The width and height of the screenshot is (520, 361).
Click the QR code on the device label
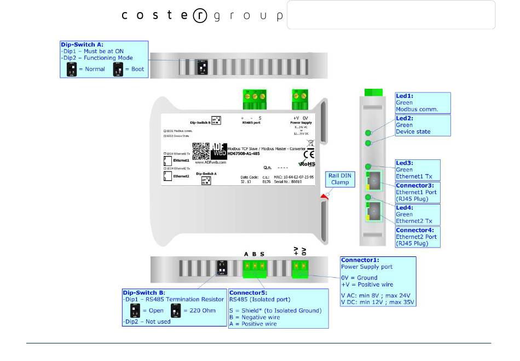(x=201, y=151)
